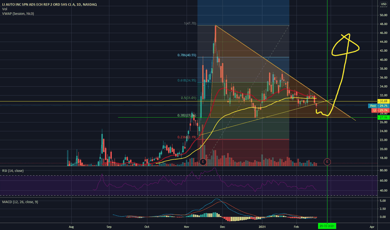Select the red LI 29.74 price label
Screen dimensions: 390x230
[x=380, y=110]
